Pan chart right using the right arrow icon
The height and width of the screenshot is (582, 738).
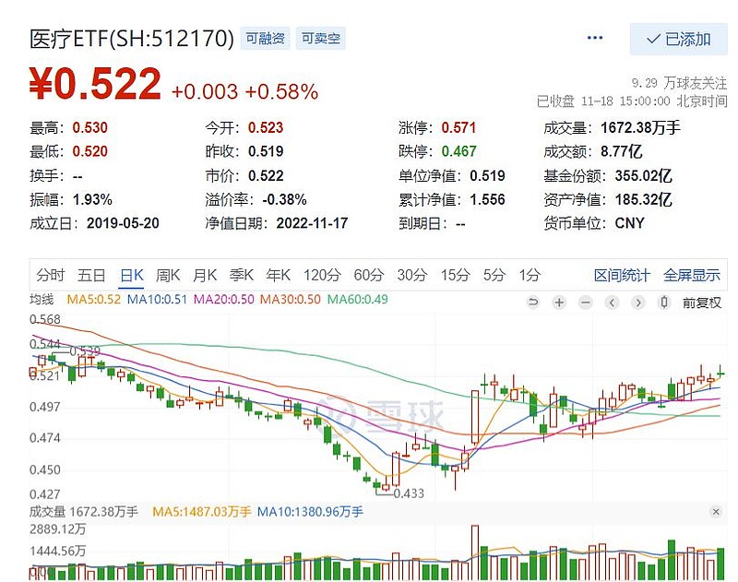pyautogui.click(x=637, y=303)
